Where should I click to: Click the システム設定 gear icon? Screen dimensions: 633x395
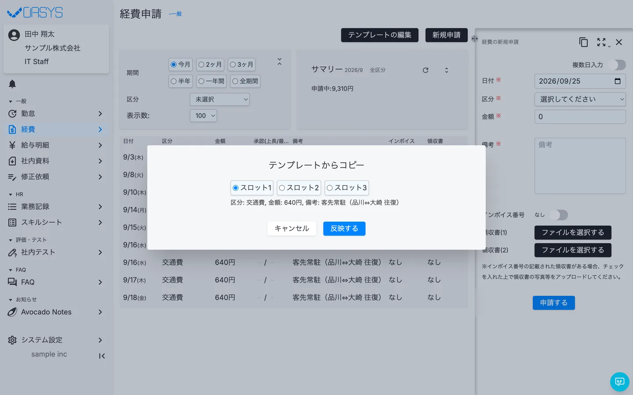pos(12,340)
